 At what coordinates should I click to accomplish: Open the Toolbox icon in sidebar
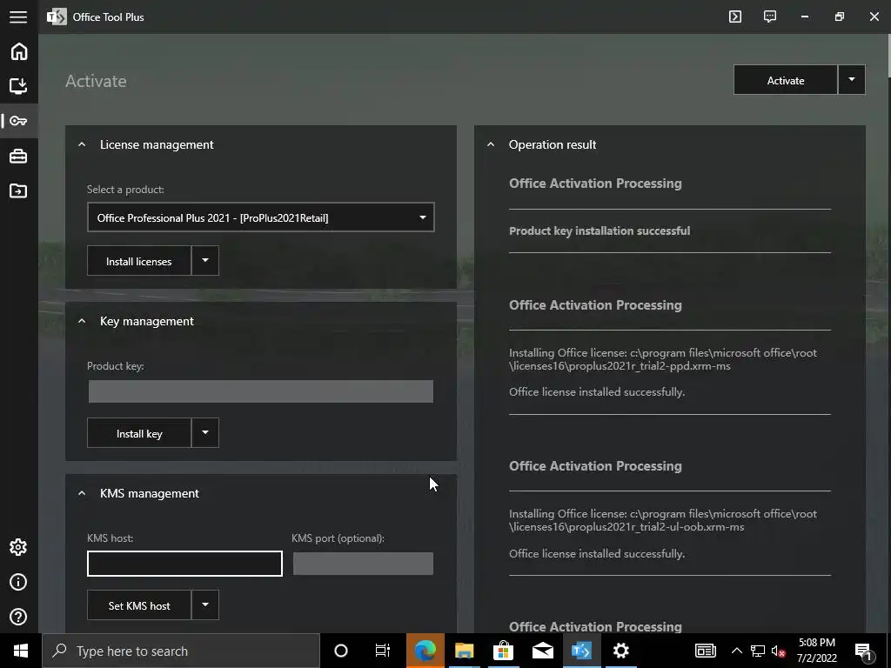[x=19, y=156]
